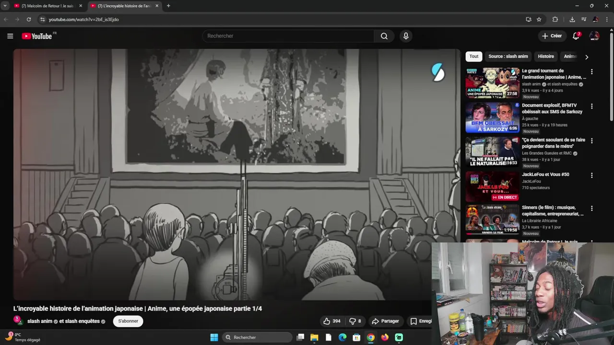This screenshot has height=345, width=614.
Task: Open the Sinners film video thumbnail
Action: pos(492,220)
